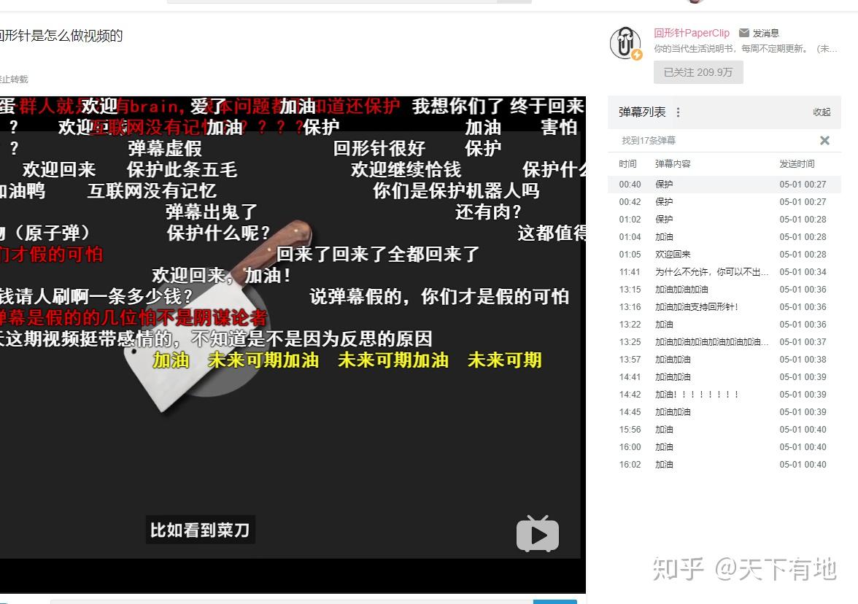Open the three-dot menu next to 弹幕列表
The image size is (858, 604).
[x=679, y=112]
